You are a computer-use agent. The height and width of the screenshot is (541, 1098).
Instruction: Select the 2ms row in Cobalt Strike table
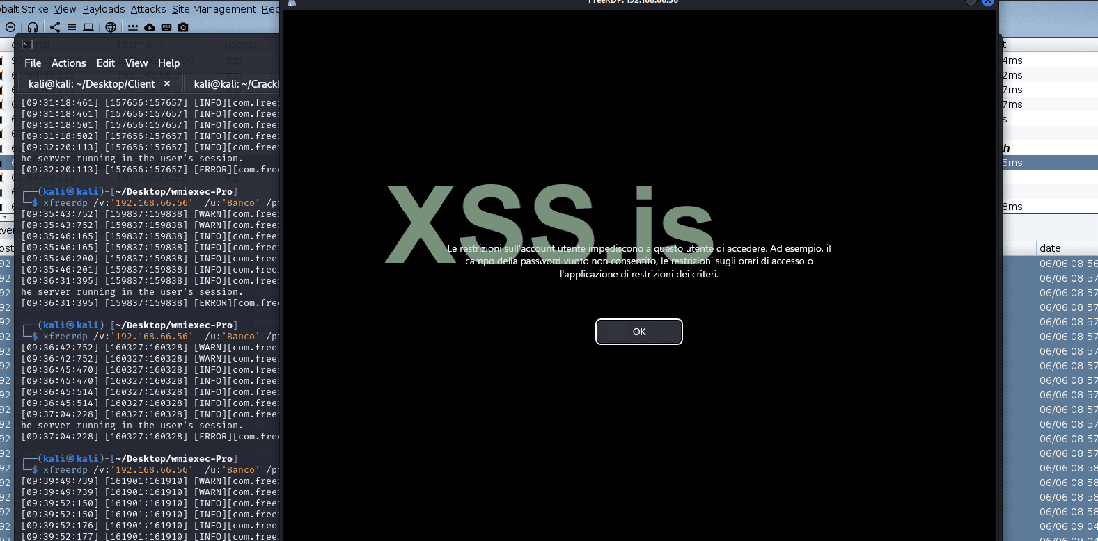[x=1049, y=75]
